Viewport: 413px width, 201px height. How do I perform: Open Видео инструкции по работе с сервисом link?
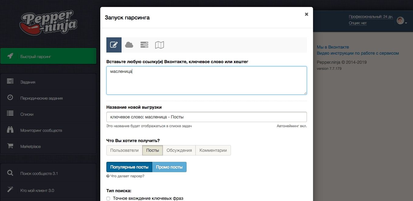coord(358,53)
